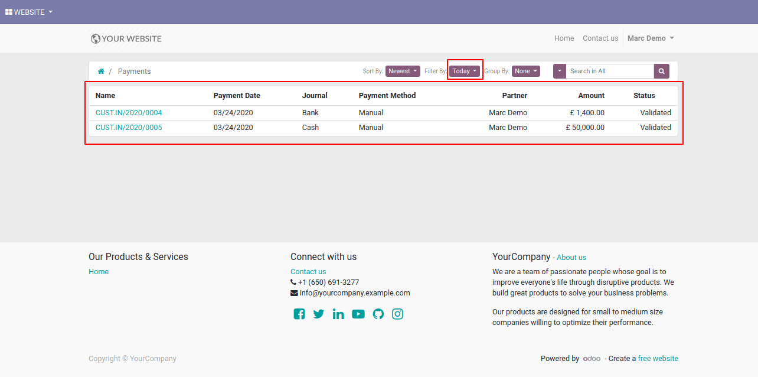Open the free website link
Screen dimensions: 758x377
658,359
